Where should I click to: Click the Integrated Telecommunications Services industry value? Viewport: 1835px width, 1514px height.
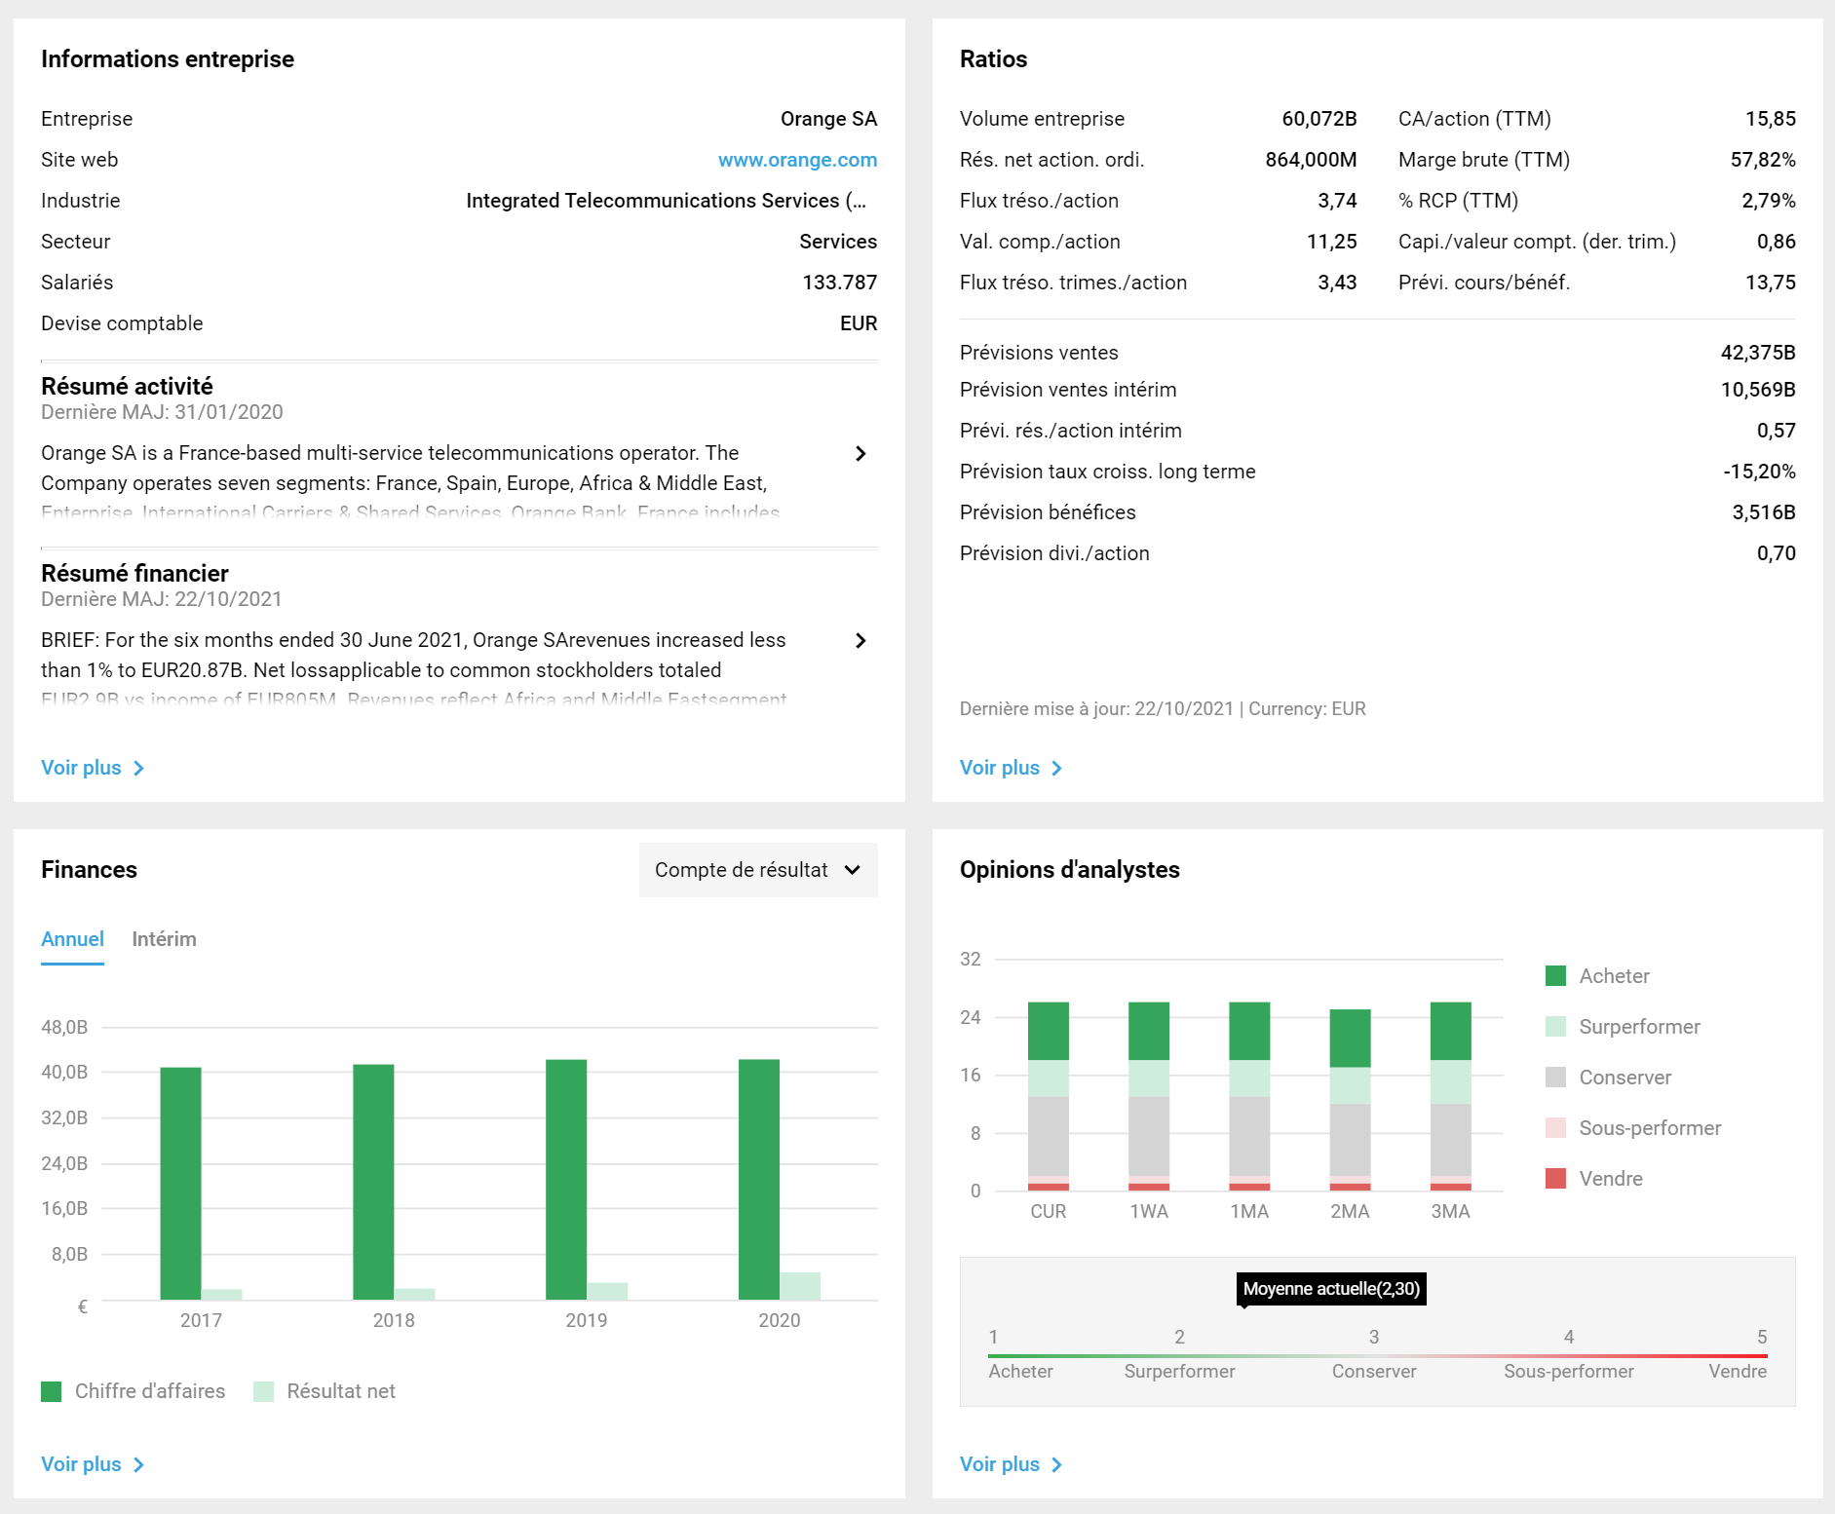pos(666,201)
